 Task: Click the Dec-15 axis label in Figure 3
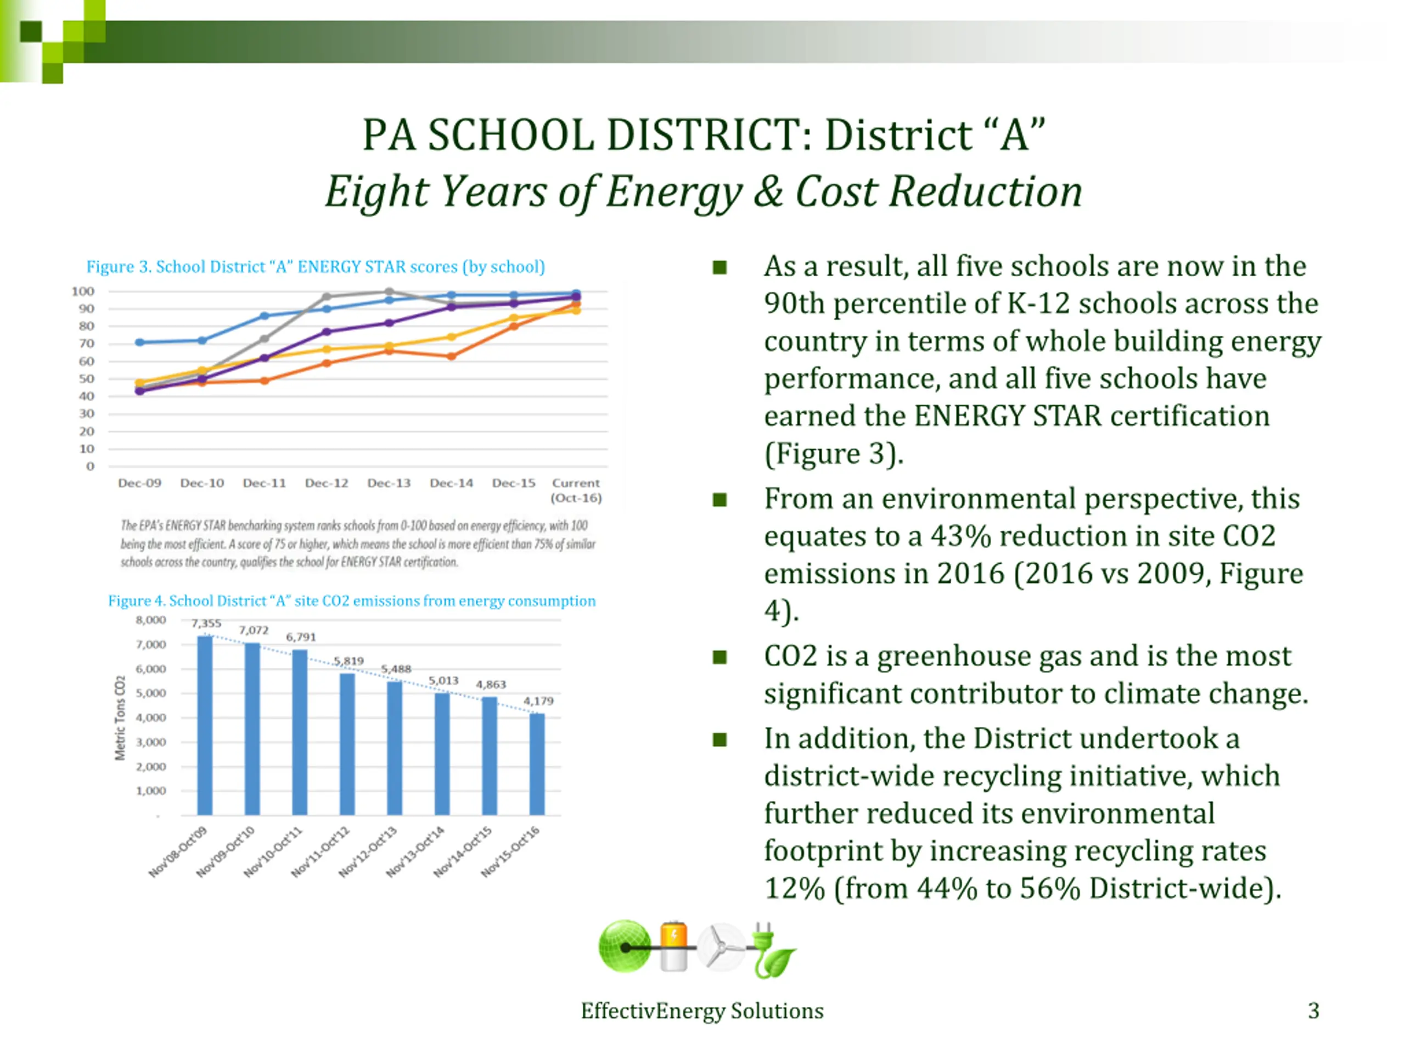tap(514, 483)
